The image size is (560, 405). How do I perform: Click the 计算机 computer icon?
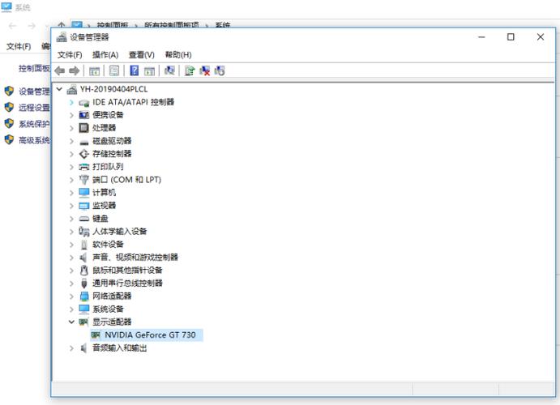click(x=84, y=193)
